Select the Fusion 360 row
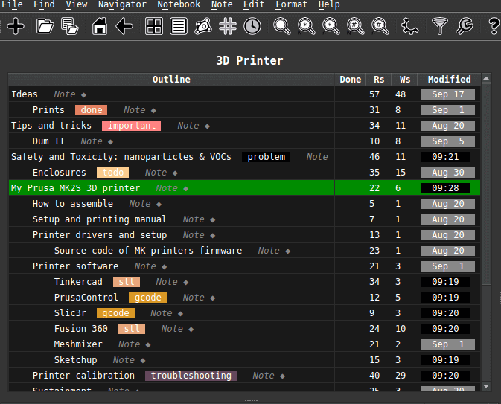 pyautogui.click(x=244, y=329)
